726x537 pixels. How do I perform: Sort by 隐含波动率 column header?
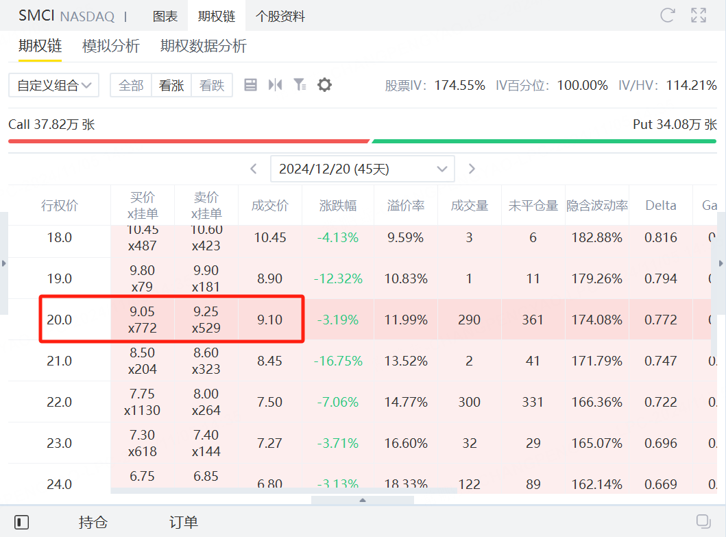coord(597,205)
